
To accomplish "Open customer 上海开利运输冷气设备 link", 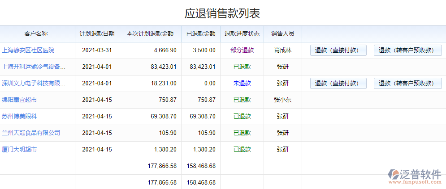I will (34, 67).
